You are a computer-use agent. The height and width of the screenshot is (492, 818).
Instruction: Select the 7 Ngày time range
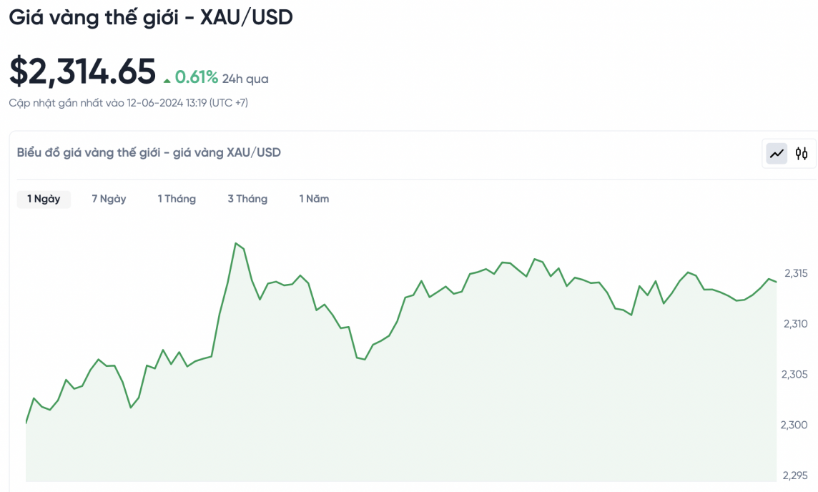pos(109,199)
